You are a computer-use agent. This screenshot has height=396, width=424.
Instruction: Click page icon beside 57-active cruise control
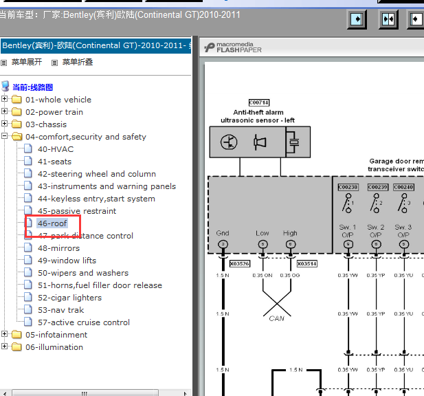pyautogui.click(x=28, y=322)
